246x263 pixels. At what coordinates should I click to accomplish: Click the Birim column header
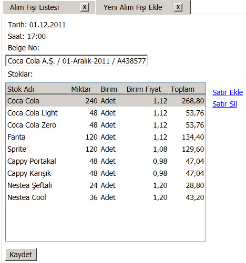click(112, 89)
